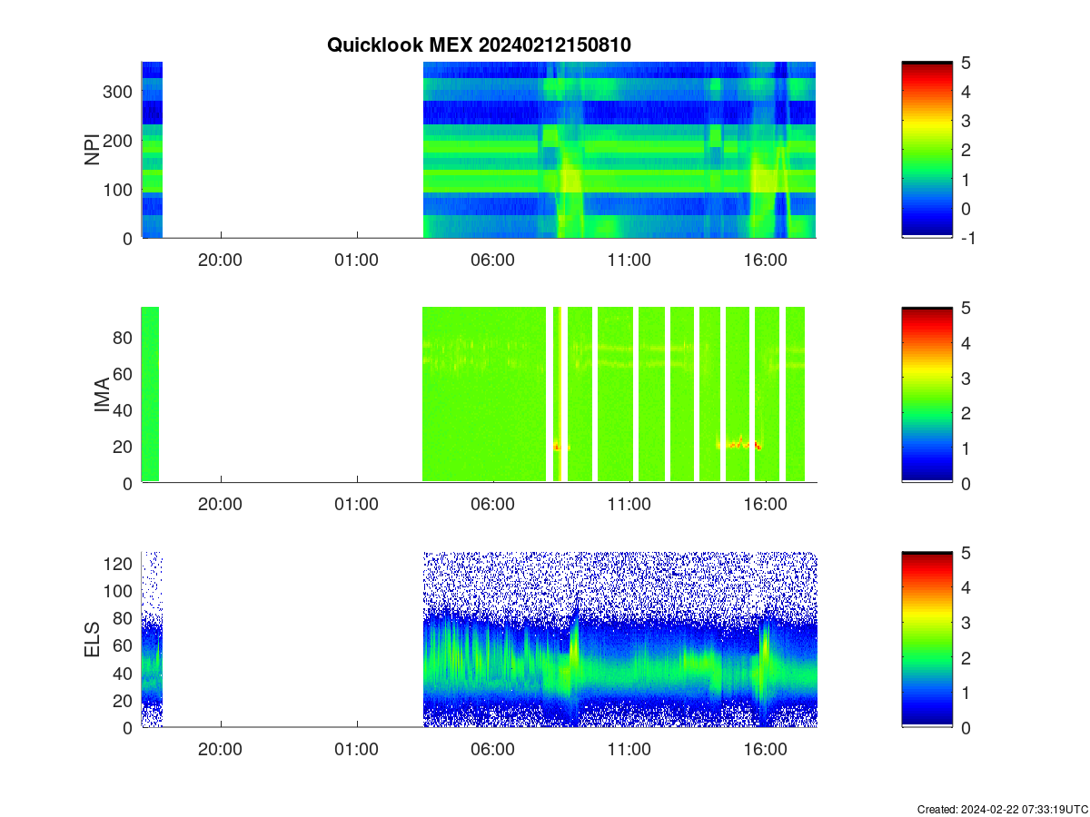Image resolution: width=1090 pixels, height=817 pixels.
Task: Click the Created timestamp text at bottom
Action: (x=1002, y=809)
